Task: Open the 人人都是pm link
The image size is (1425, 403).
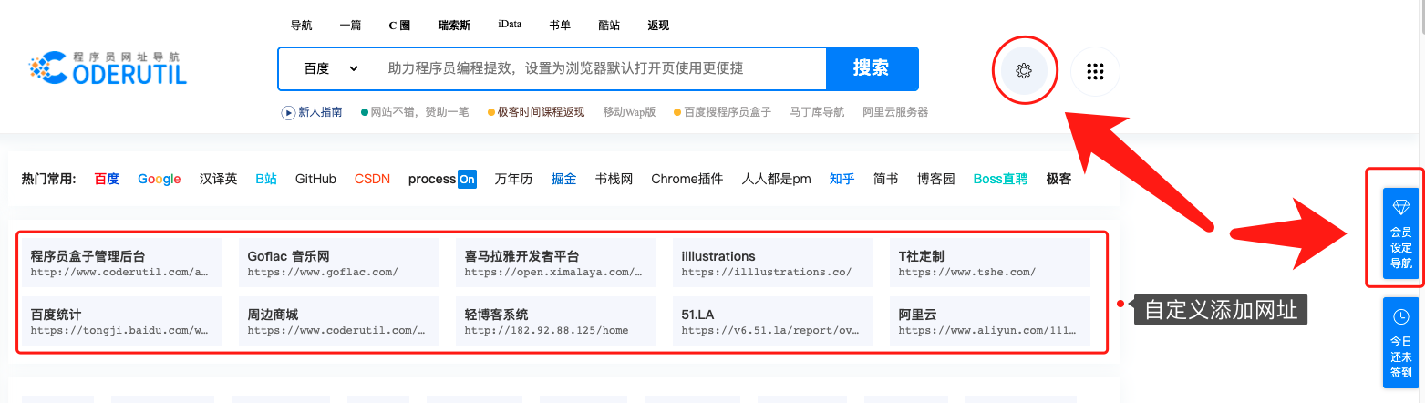Action: click(x=776, y=179)
